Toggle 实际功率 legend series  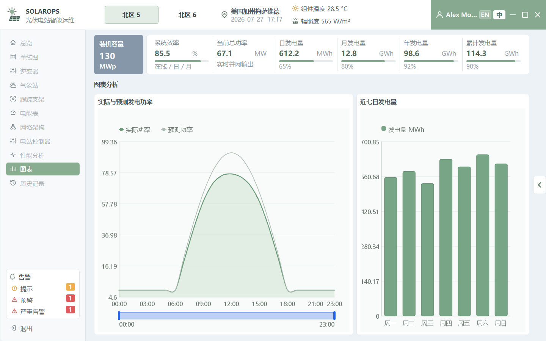point(134,130)
